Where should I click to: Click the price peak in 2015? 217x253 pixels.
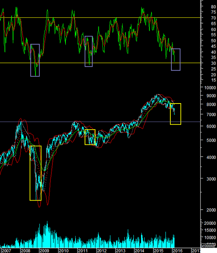[x=157, y=95]
